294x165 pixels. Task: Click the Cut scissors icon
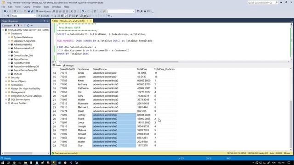point(72,11)
